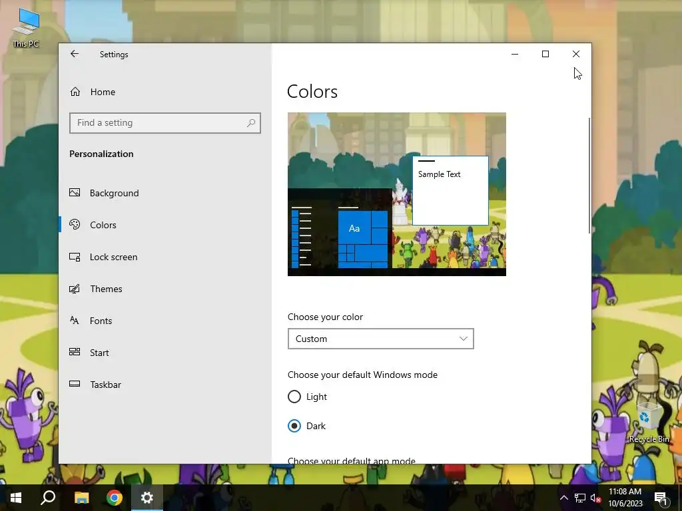Click the Taskbar icon in sidebar
Image resolution: width=682 pixels, height=511 pixels.
click(75, 384)
